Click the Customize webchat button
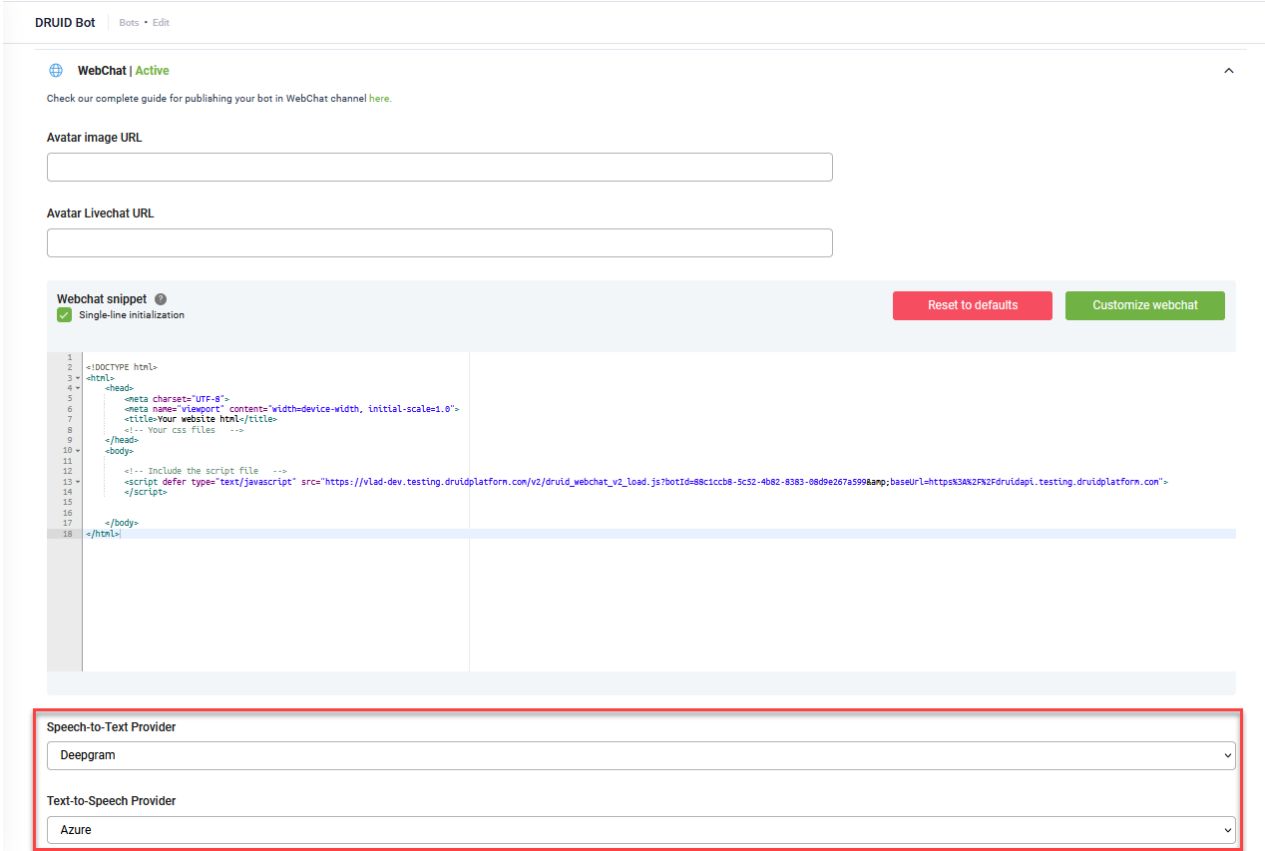This screenshot has width=1265, height=851. (1145, 305)
